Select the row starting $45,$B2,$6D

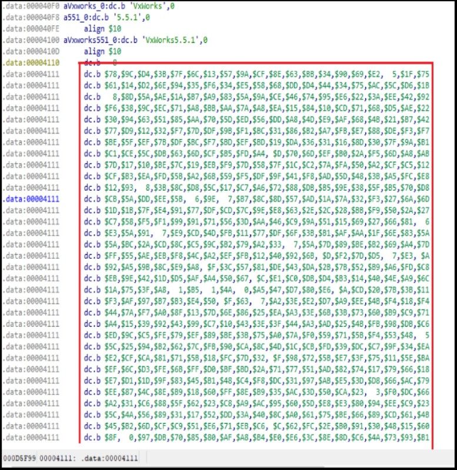pyautogui.click(x=256, y=426)
